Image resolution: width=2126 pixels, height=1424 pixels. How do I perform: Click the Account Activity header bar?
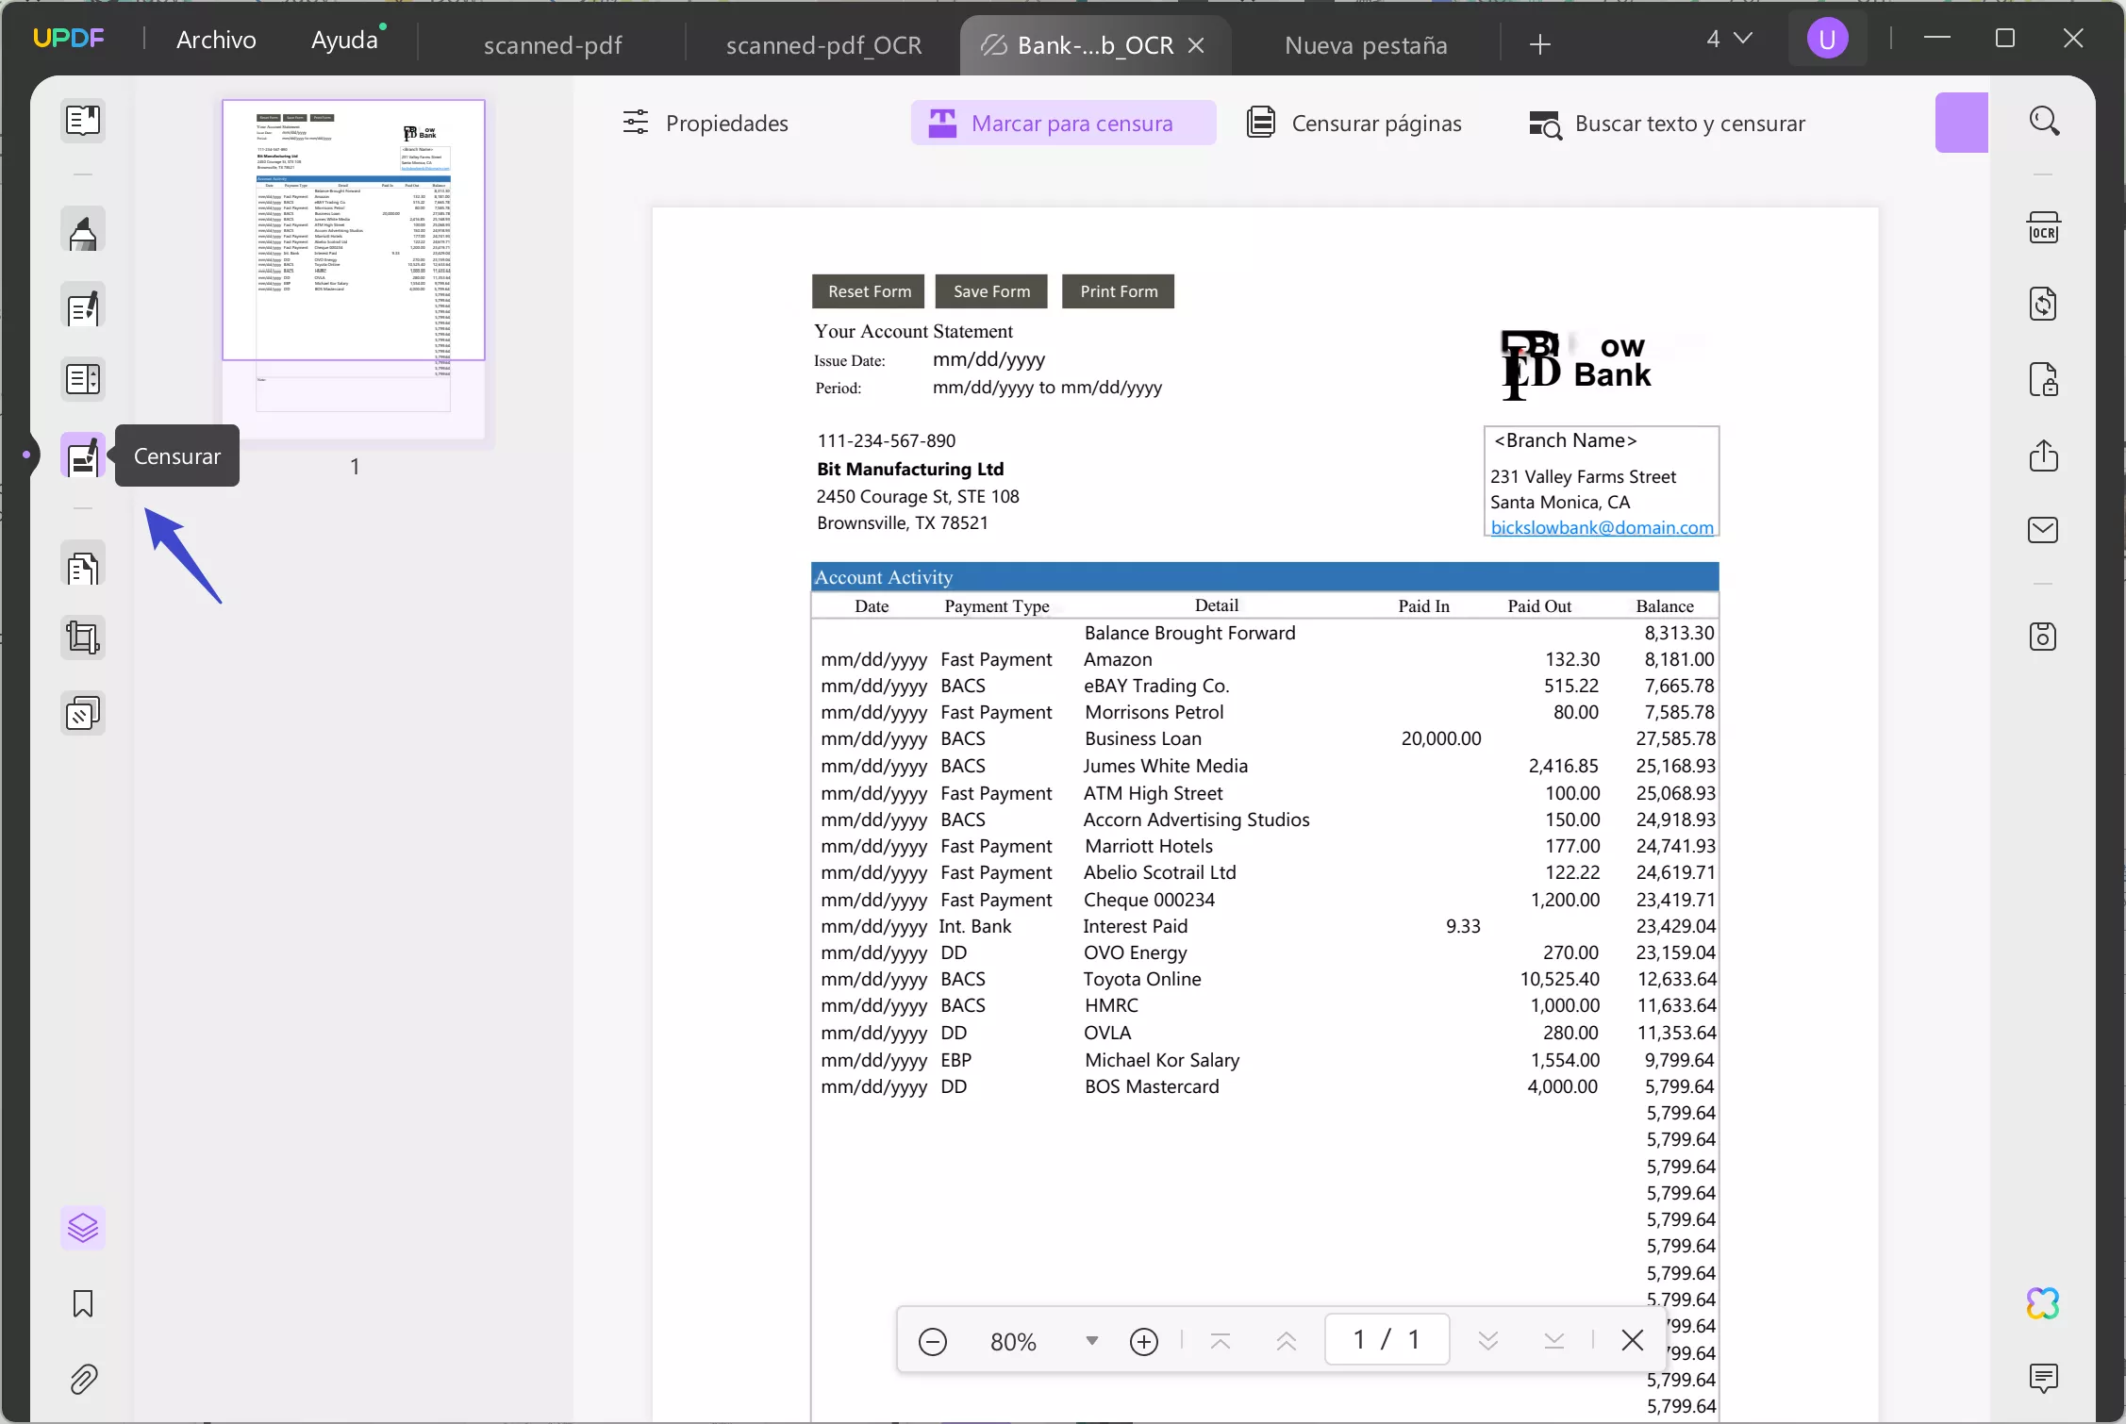[1265, 577]
